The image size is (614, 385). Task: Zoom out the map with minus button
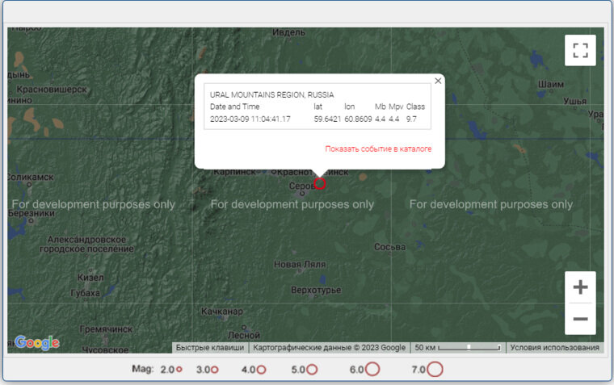pos(580,319)
